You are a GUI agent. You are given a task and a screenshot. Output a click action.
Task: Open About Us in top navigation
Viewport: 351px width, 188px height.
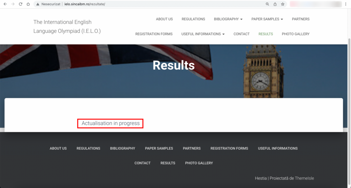(x=164, y=19)
